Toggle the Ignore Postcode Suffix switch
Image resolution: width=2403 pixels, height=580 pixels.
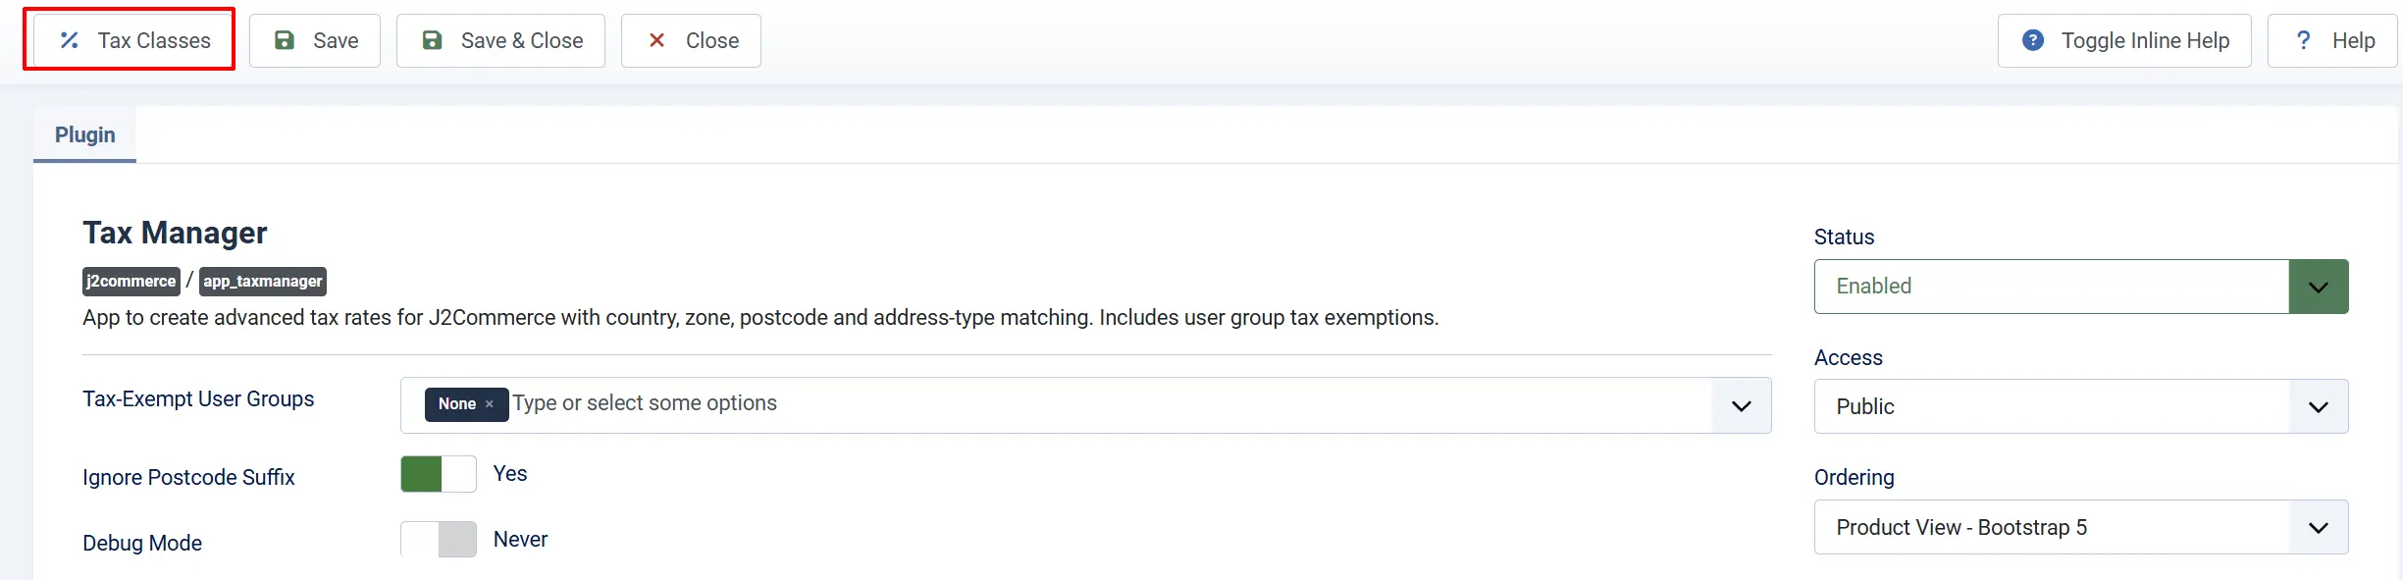[x=439, y=474]
